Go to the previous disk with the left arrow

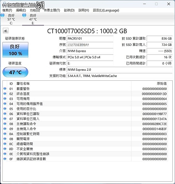coord(6,31)
